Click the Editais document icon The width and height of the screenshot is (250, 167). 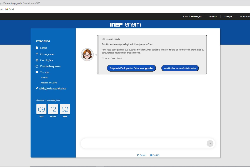click(37, 48)
